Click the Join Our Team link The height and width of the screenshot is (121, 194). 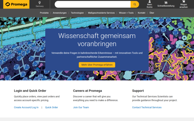pos(81,107)
